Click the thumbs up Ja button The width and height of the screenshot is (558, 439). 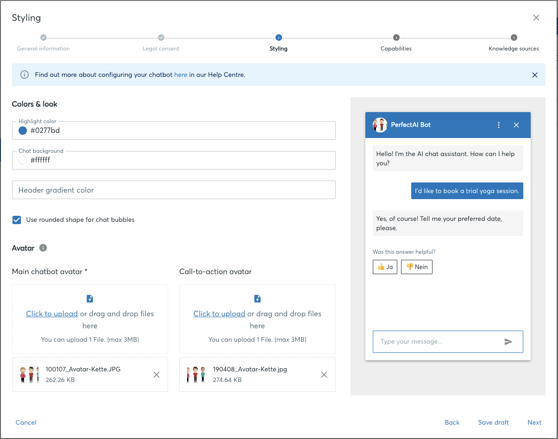pos(385,267)
